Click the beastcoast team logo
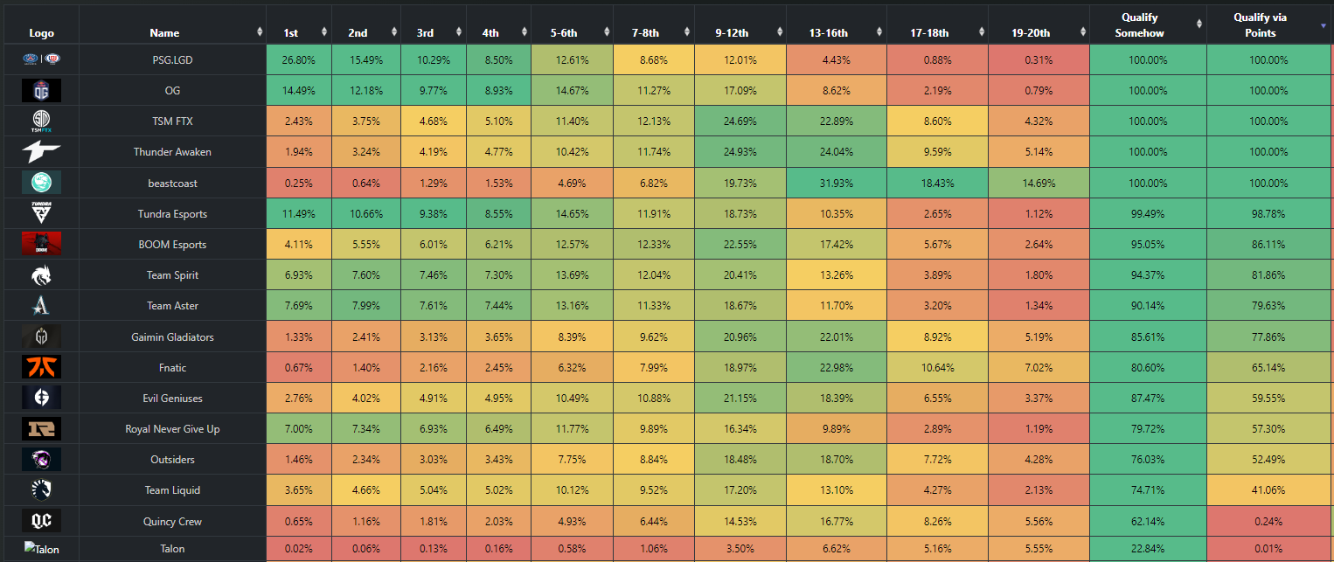 pyautogui.click(x=41, y=182)
